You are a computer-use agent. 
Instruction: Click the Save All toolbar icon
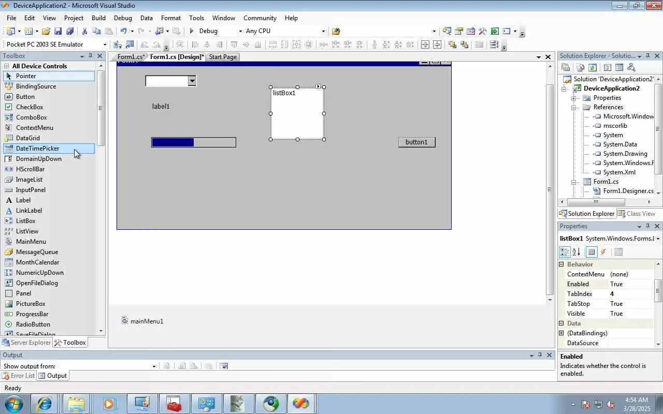(x=69, y=31)
